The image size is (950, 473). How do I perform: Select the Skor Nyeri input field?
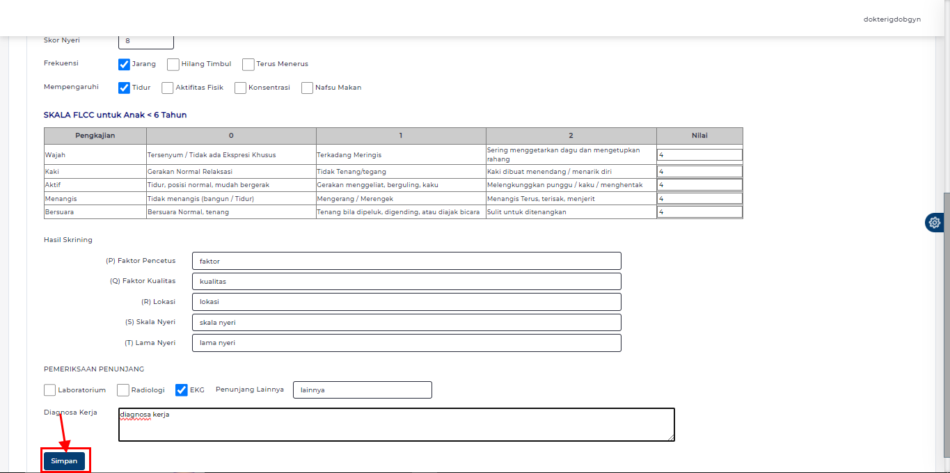click(145, 42)
